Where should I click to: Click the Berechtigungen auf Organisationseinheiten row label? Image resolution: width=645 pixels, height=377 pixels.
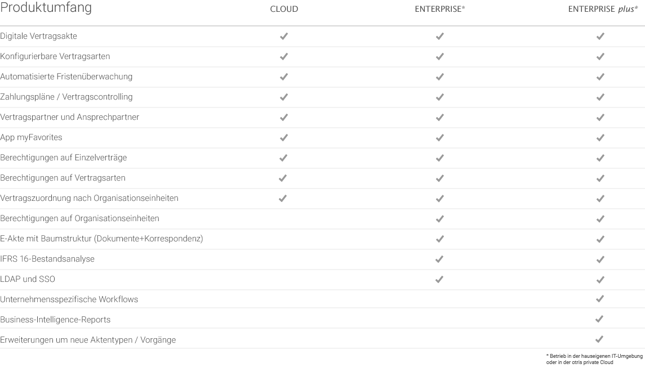click(x=80, y=218)
